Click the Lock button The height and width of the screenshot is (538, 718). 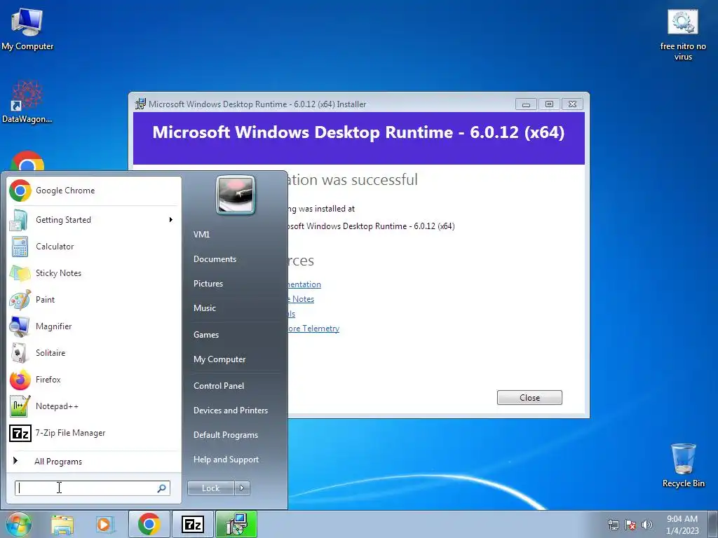pyautogui.click(x=210, y=488)
